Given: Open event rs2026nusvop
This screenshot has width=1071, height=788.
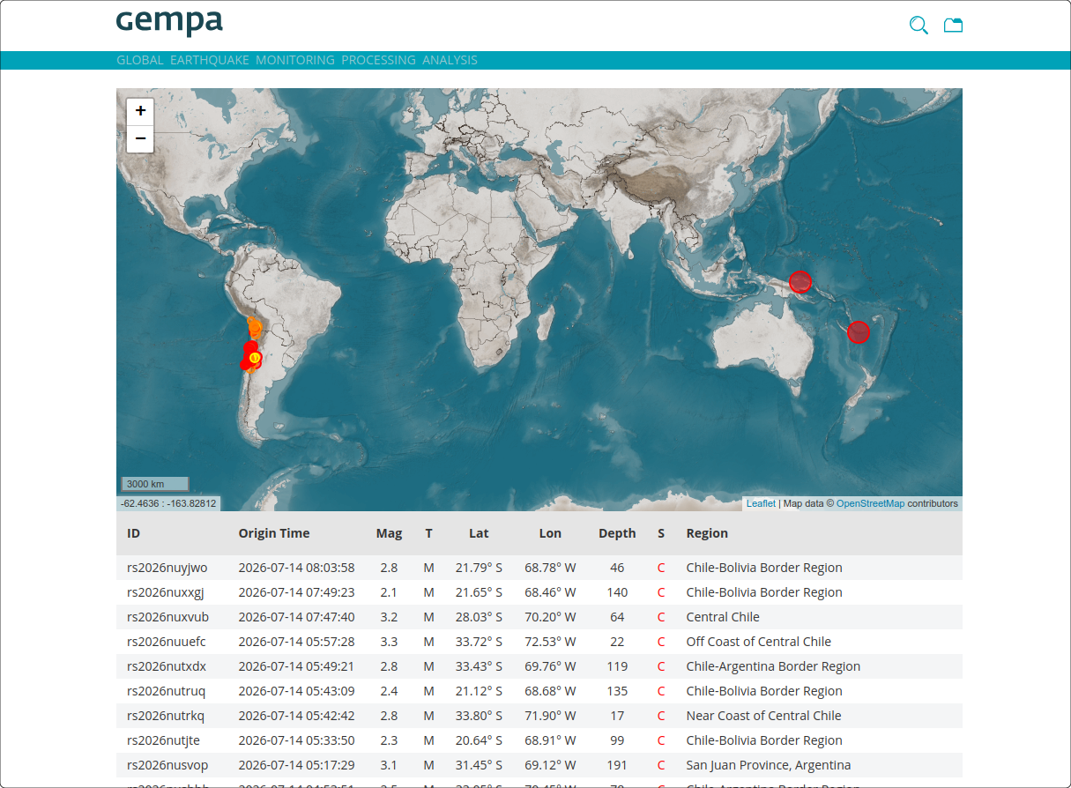Looking at the screenshot, I should 167,765.
